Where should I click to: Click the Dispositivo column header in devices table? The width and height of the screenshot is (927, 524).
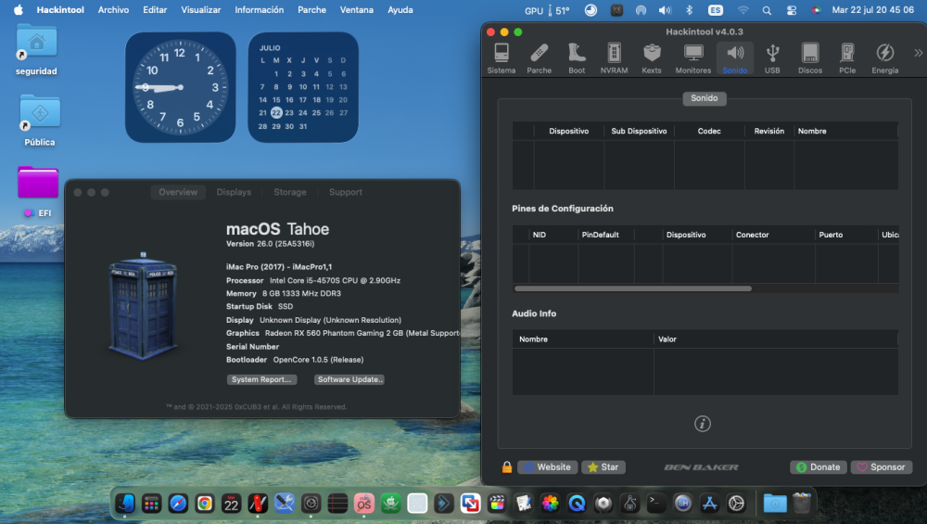click(x=569, y=132)
